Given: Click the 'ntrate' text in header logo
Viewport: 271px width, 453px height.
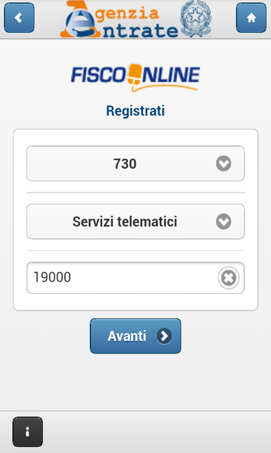Looking at the screenshot, I should 140,31.
